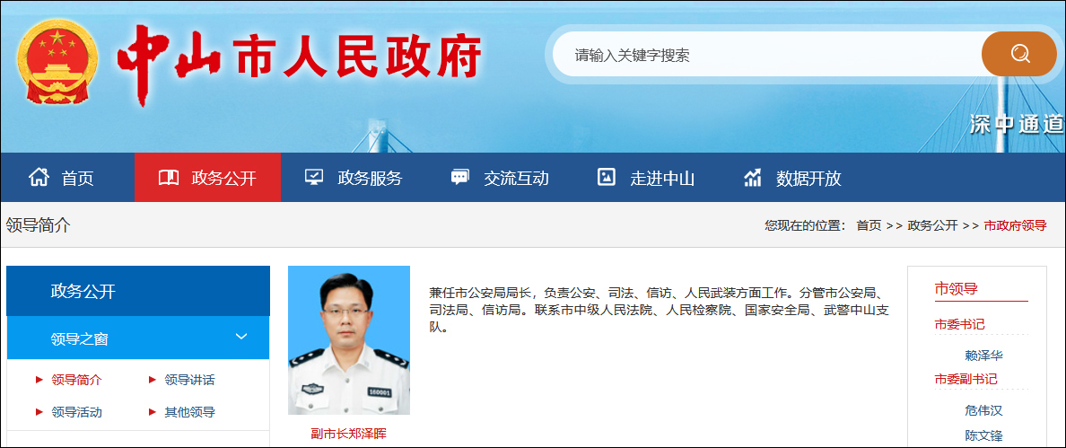Screen dimensions: 1066x448
Task: Click the chat bubble icon beside 交流互动
Action: 460,178
